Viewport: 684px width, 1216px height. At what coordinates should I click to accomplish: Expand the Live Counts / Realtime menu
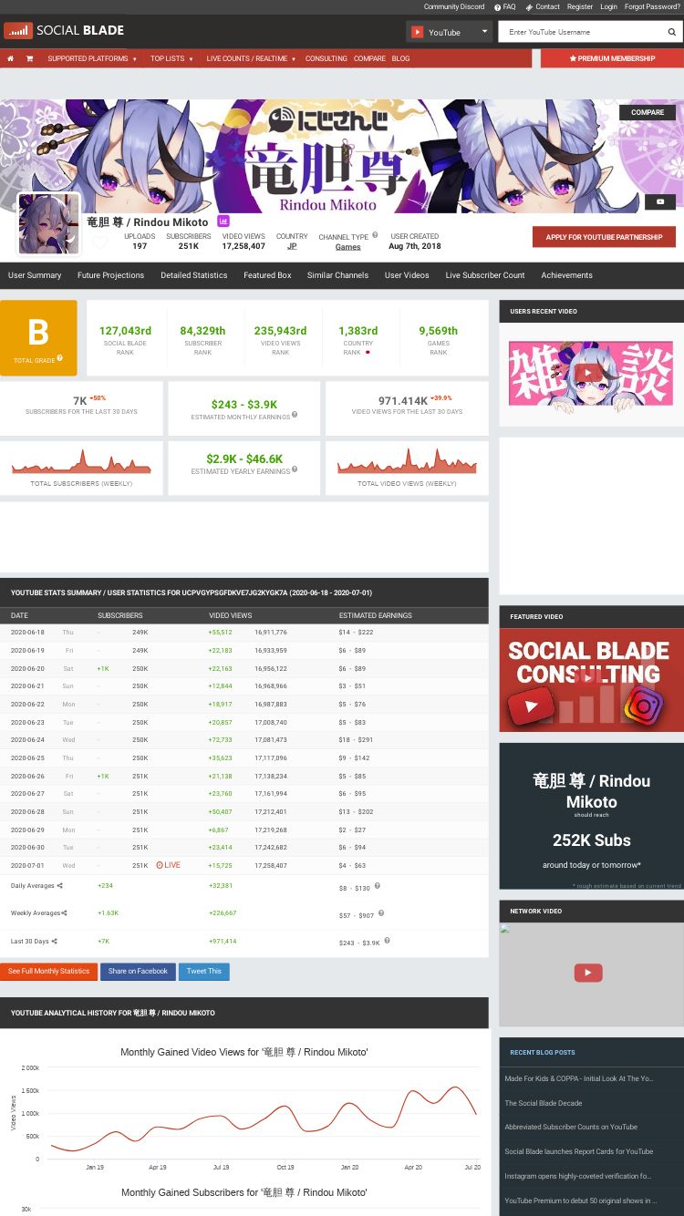tap(251, 58)
